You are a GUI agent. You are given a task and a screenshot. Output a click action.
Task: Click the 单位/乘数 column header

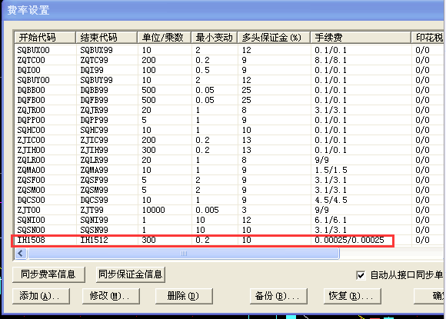pyautogui.click(x=165, y=37)
